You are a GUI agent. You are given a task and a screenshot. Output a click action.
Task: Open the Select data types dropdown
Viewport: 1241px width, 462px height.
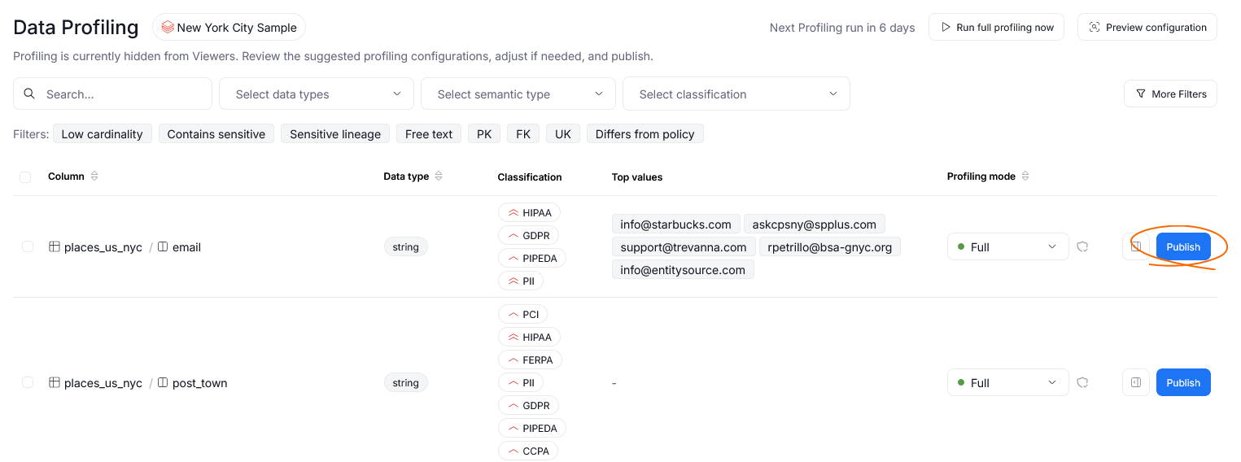(317, 94)
